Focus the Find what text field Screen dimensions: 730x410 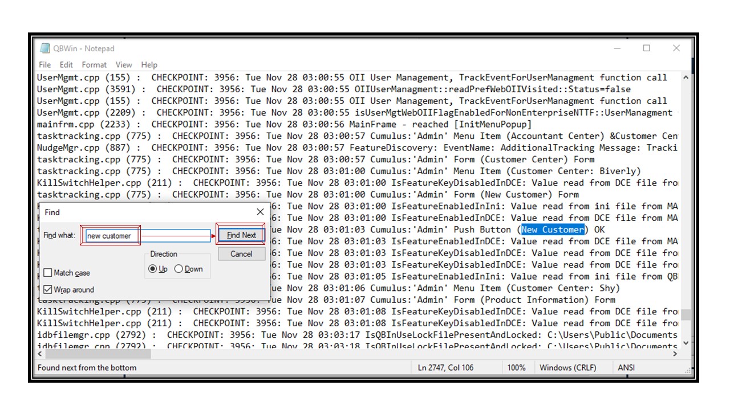point(148,236)
